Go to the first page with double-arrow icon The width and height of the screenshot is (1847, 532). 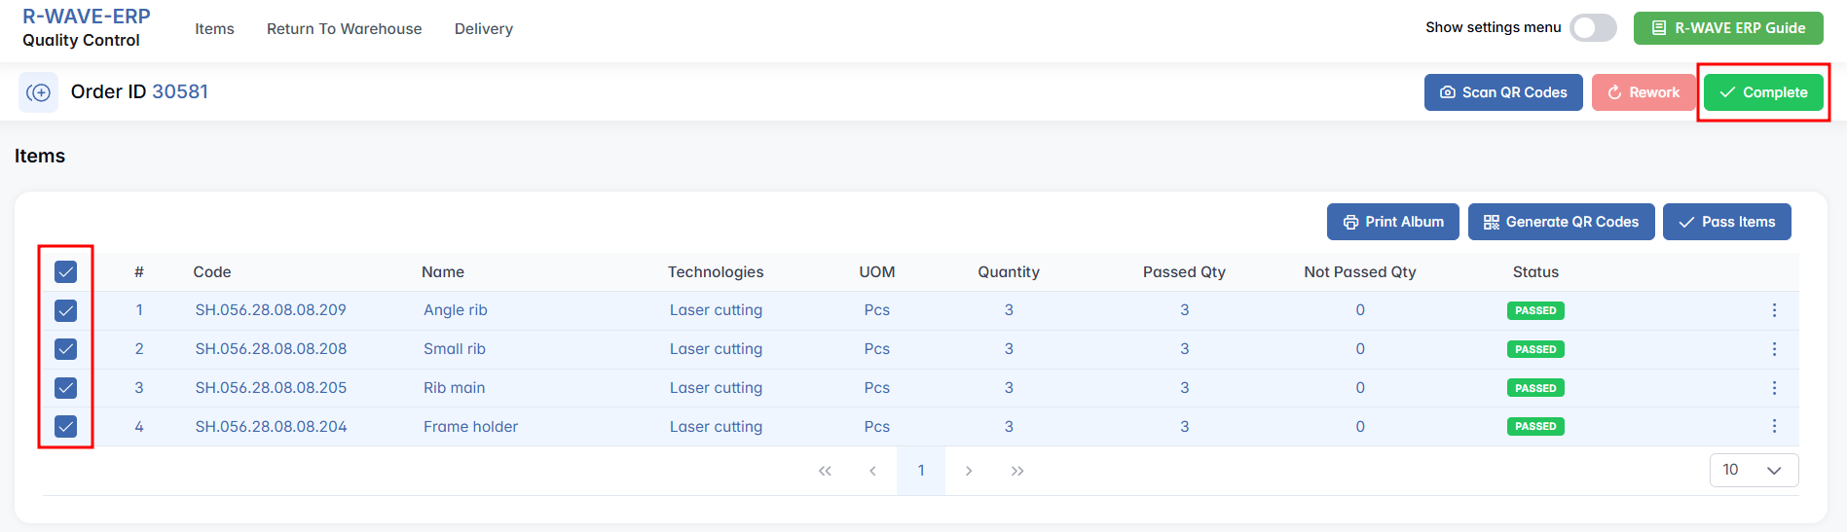tap(825, 471)
